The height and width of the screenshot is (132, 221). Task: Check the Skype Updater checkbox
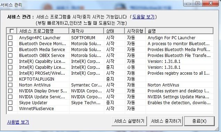[x=10, y=103]
